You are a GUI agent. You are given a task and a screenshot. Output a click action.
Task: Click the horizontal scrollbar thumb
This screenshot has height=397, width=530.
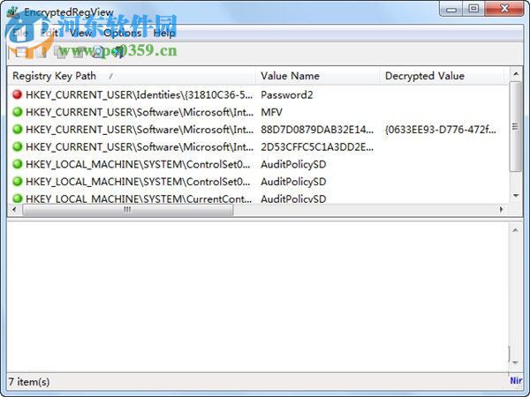tap(127, 210)
